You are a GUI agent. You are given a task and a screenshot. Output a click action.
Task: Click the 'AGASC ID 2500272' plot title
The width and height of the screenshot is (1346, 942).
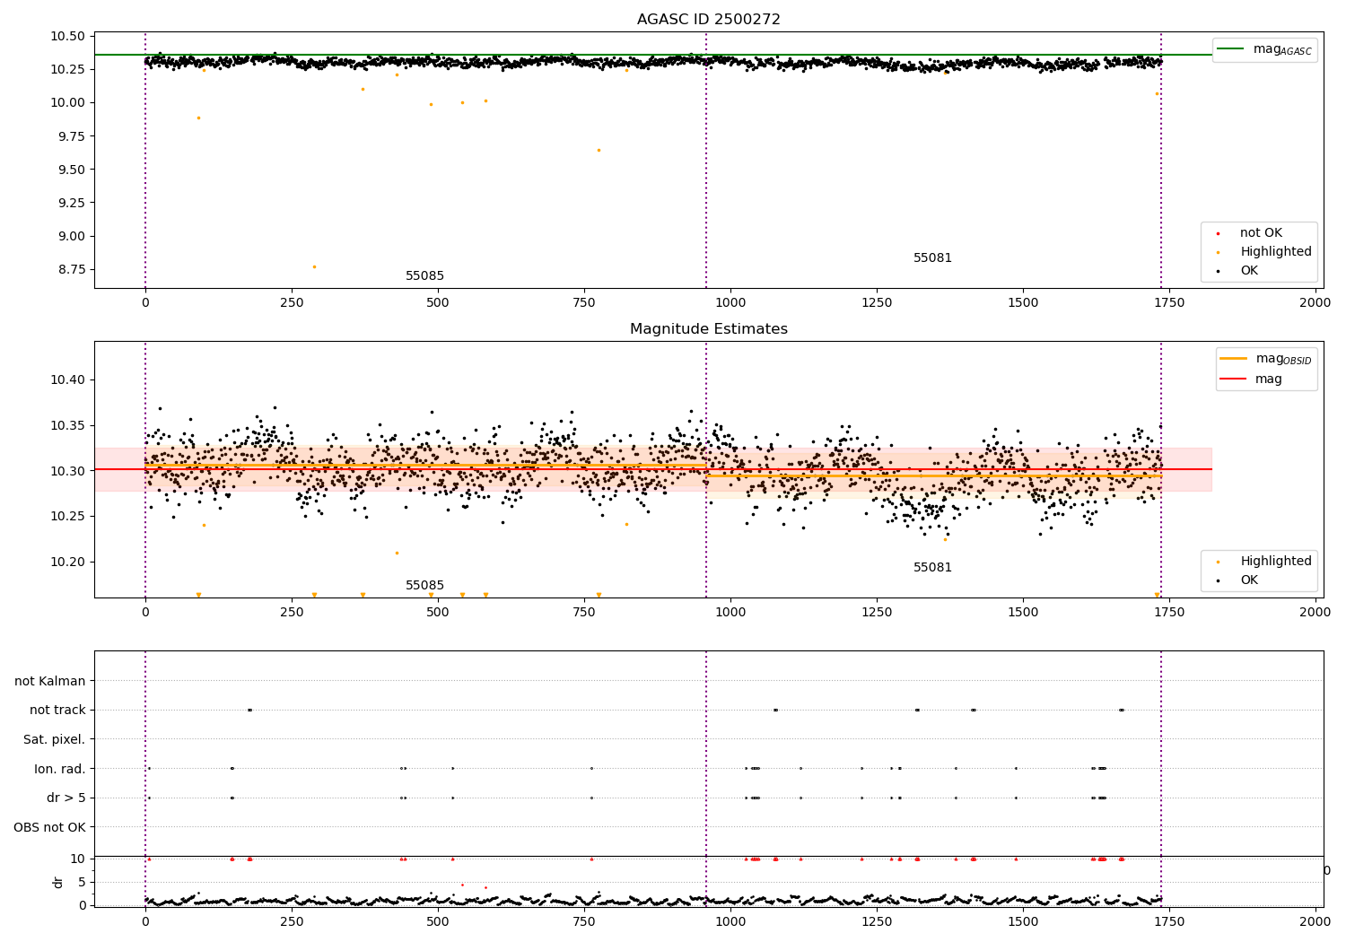tap(708, 19)
